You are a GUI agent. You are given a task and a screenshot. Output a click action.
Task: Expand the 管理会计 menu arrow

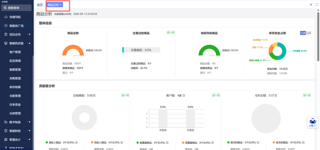(30, 140)
